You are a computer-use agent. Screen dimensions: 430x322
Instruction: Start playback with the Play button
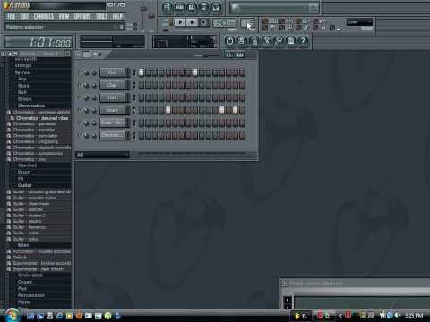coord(180,22)
